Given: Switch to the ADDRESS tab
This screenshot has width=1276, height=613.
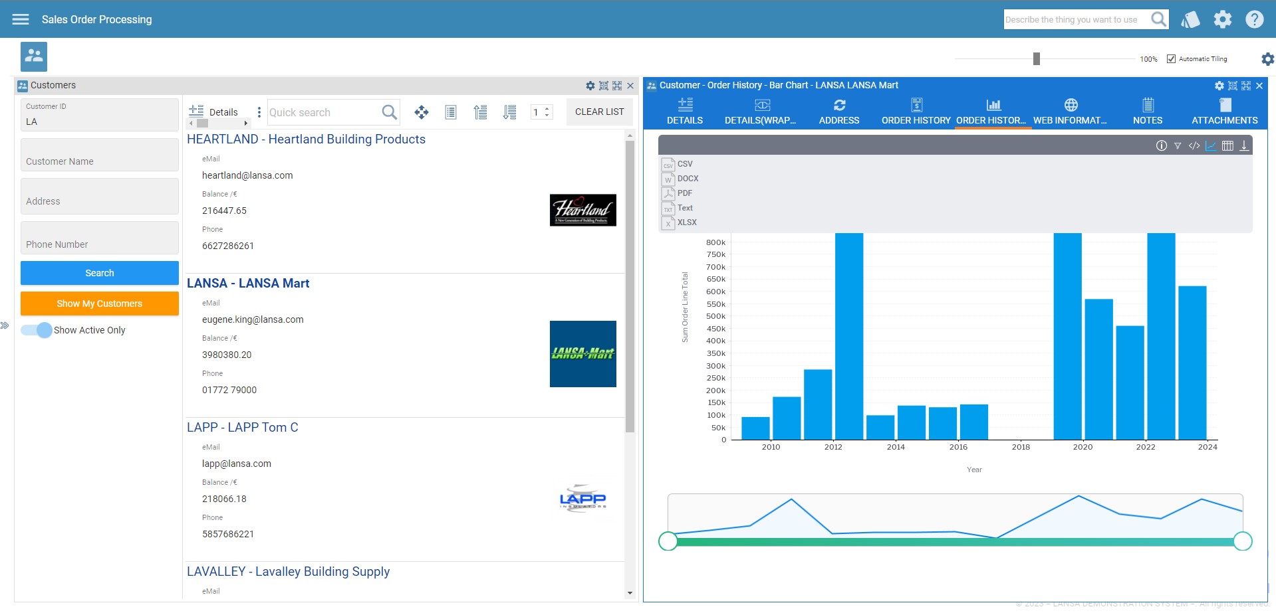Looking at the screenshot, I should 838,110.
